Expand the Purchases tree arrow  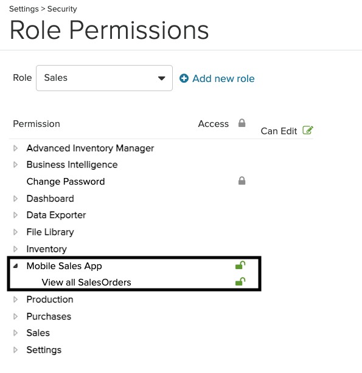15,317
